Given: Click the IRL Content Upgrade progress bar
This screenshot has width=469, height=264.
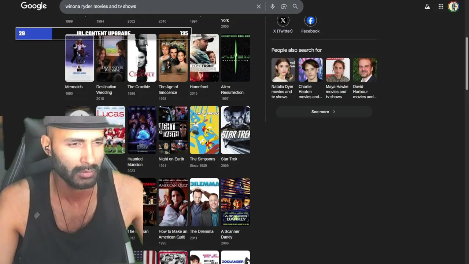Looking at the screenshot, I should 103,33.
